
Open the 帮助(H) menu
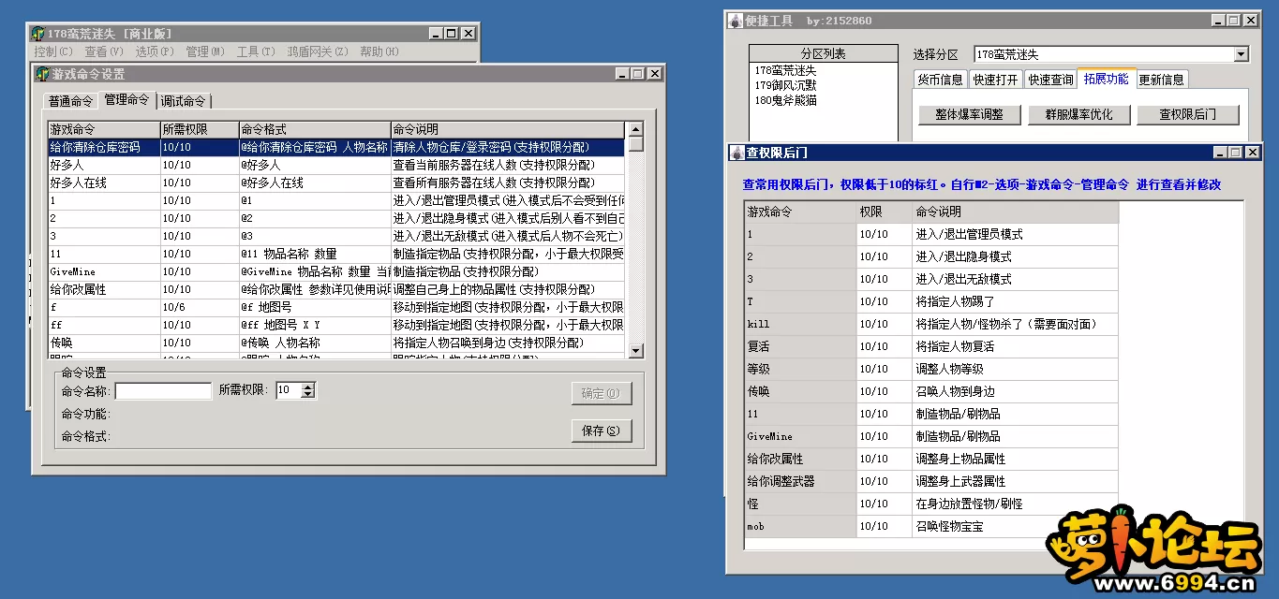[379, 51]
